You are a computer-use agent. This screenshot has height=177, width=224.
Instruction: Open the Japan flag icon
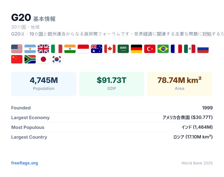(43, 59)
